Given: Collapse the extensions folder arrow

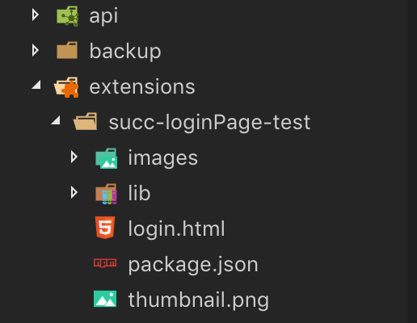Looking at the screenshot, I should click(36, 85).
